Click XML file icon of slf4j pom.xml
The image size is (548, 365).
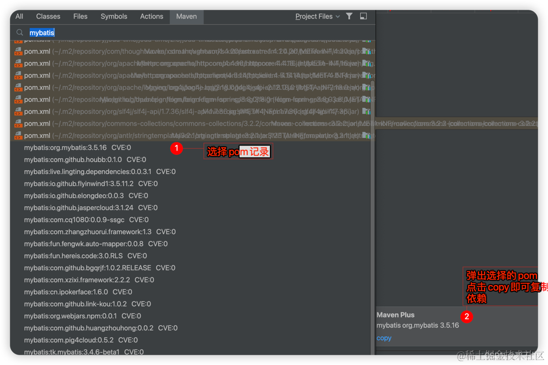[18, 112]
